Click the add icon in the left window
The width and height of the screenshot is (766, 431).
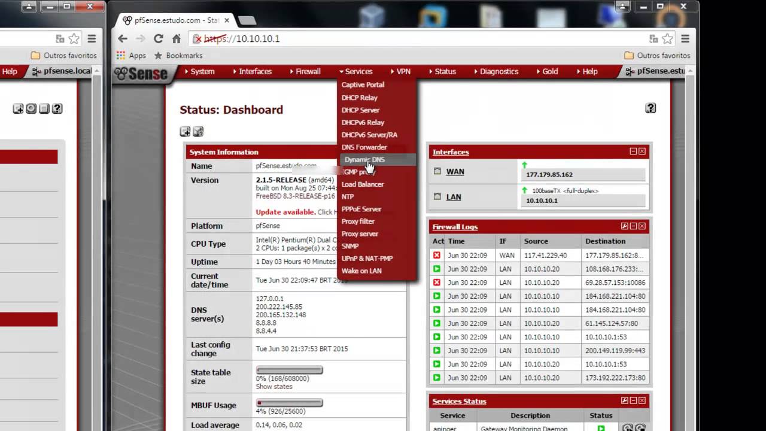pyautogui.click(x=18, y=108)
